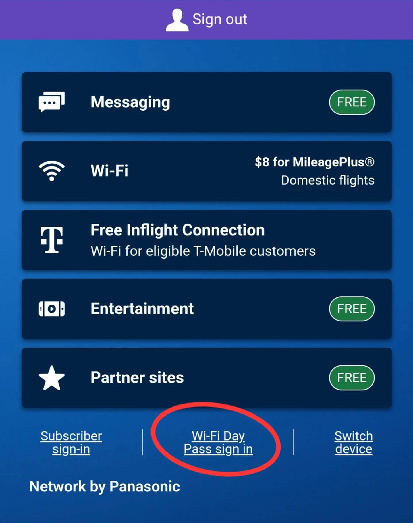Select the Wi-Fi purchase option
Screen dimensions: 413x523
click(207, 171)
